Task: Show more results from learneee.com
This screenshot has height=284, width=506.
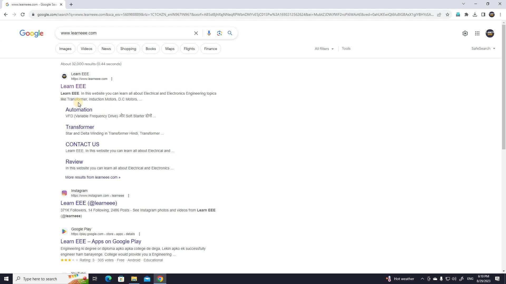Action: point(93,177)
